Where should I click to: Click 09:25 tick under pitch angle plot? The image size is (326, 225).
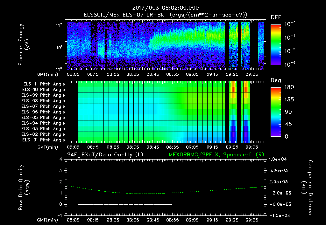(232, 147)
